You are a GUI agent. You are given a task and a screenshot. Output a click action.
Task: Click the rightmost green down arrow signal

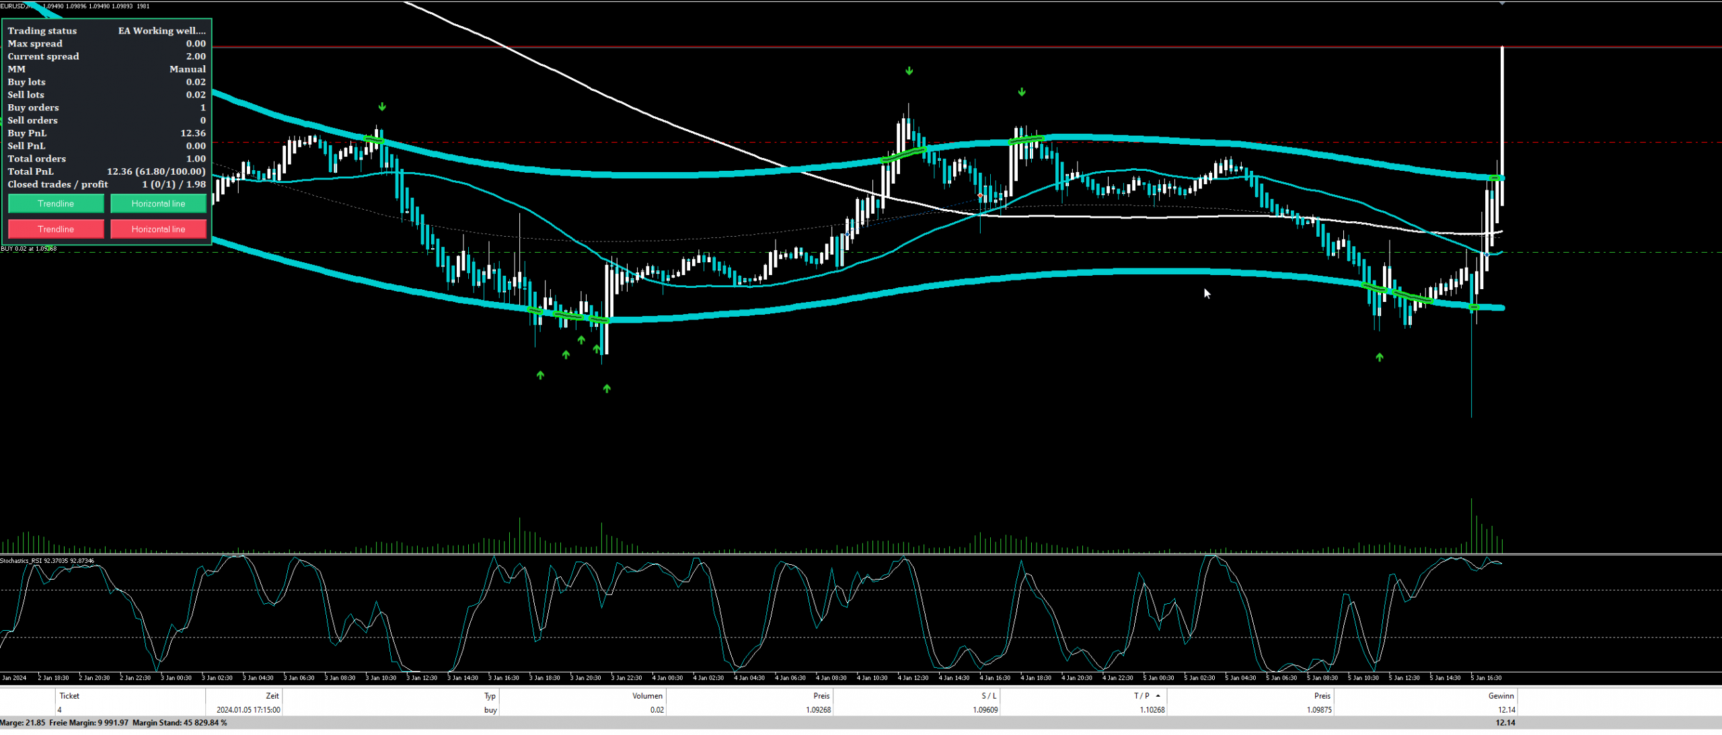point(1022,92)
